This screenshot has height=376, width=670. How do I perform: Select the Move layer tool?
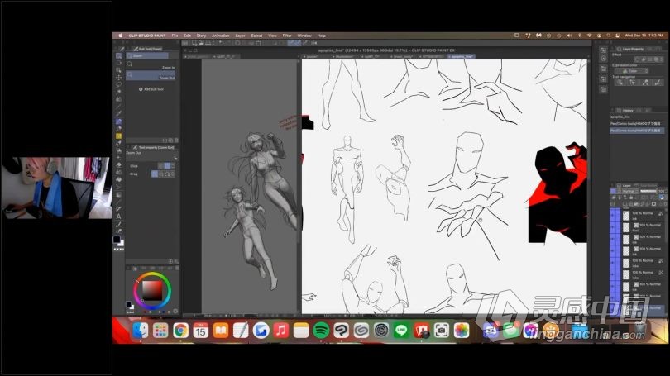click(x=119, y=77)
